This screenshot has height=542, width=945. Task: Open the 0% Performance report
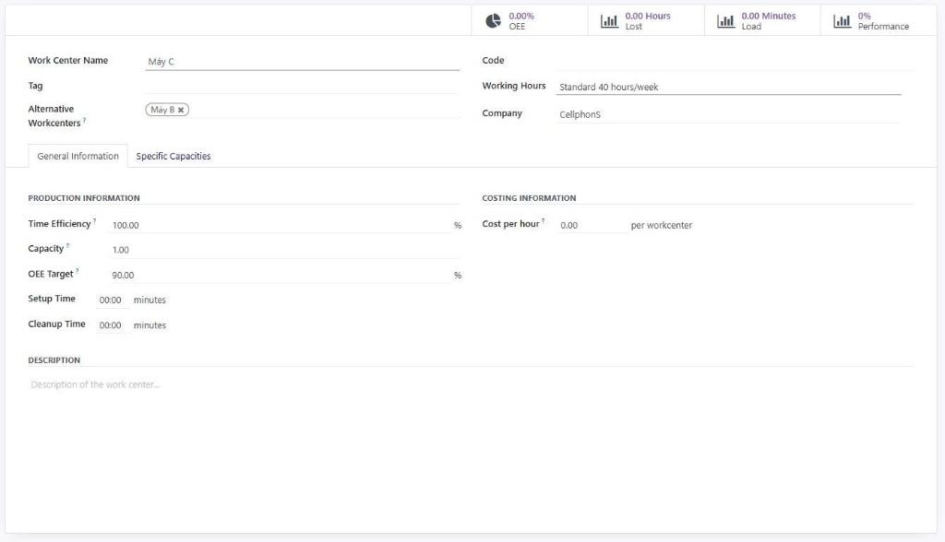[882, 21]
